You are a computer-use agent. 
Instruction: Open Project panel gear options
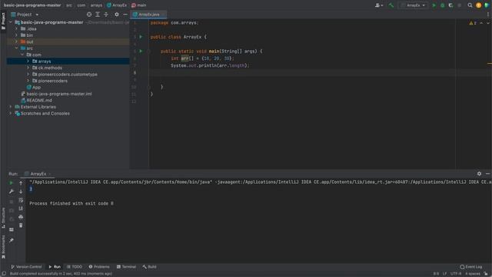[x=116, y=15]
